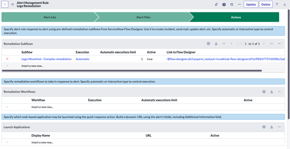The height and width of the screenshot is (149, 290).
Task: Open Remediation Subflows list settings gear
Action: tap(209, 44)
